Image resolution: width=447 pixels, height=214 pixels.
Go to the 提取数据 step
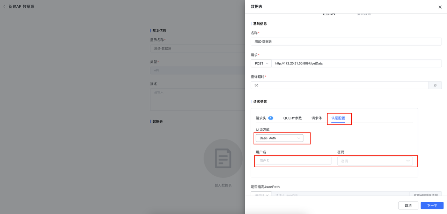(364, 14)
